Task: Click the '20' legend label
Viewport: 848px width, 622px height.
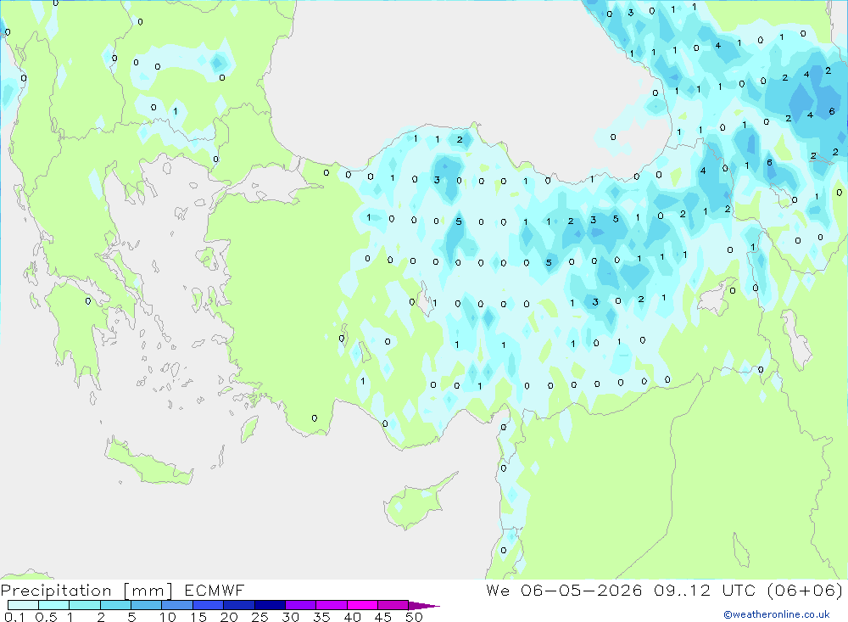Action: tap(229, 617)
